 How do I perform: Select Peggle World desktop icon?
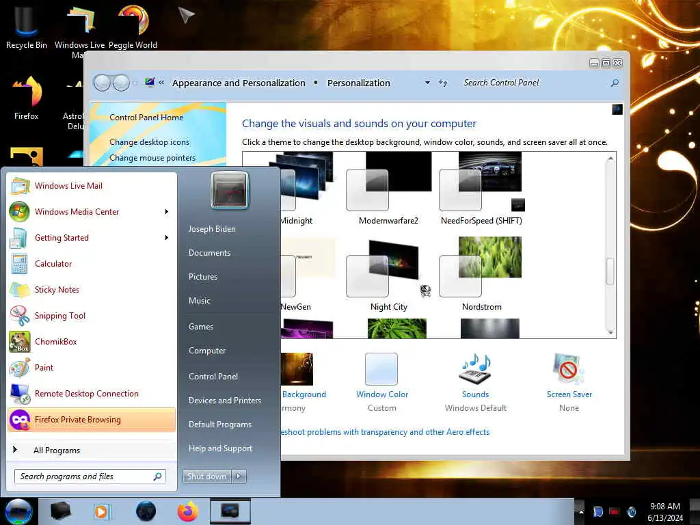tap(133, 26)
